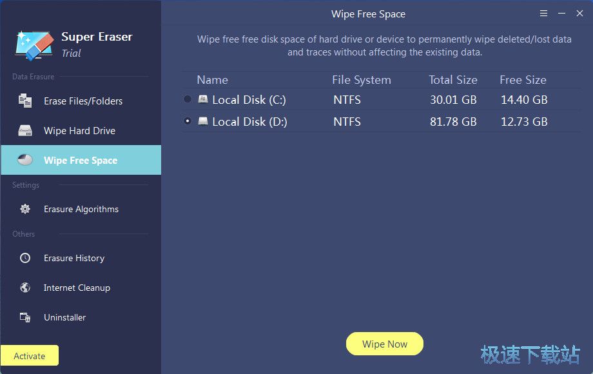
Task: Open the Erase Files/Folders section
Action: [83, 101]
